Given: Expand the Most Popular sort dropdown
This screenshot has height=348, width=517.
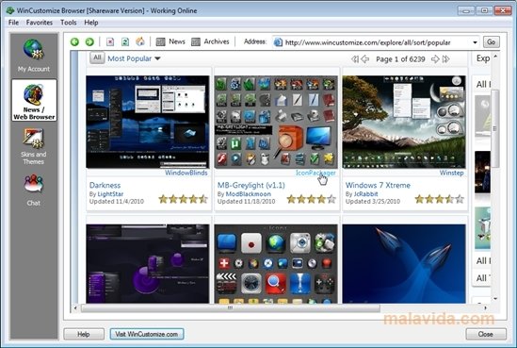Looking at the screenshot, I should pyautogui.click(x=134, y=58).
